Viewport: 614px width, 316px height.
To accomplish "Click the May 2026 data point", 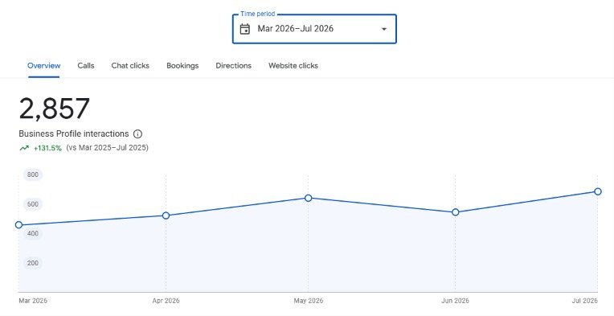I will point(308,198).
